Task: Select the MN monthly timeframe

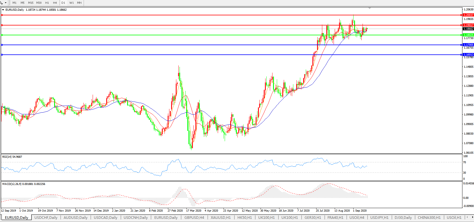Action: tap(79, 3)
